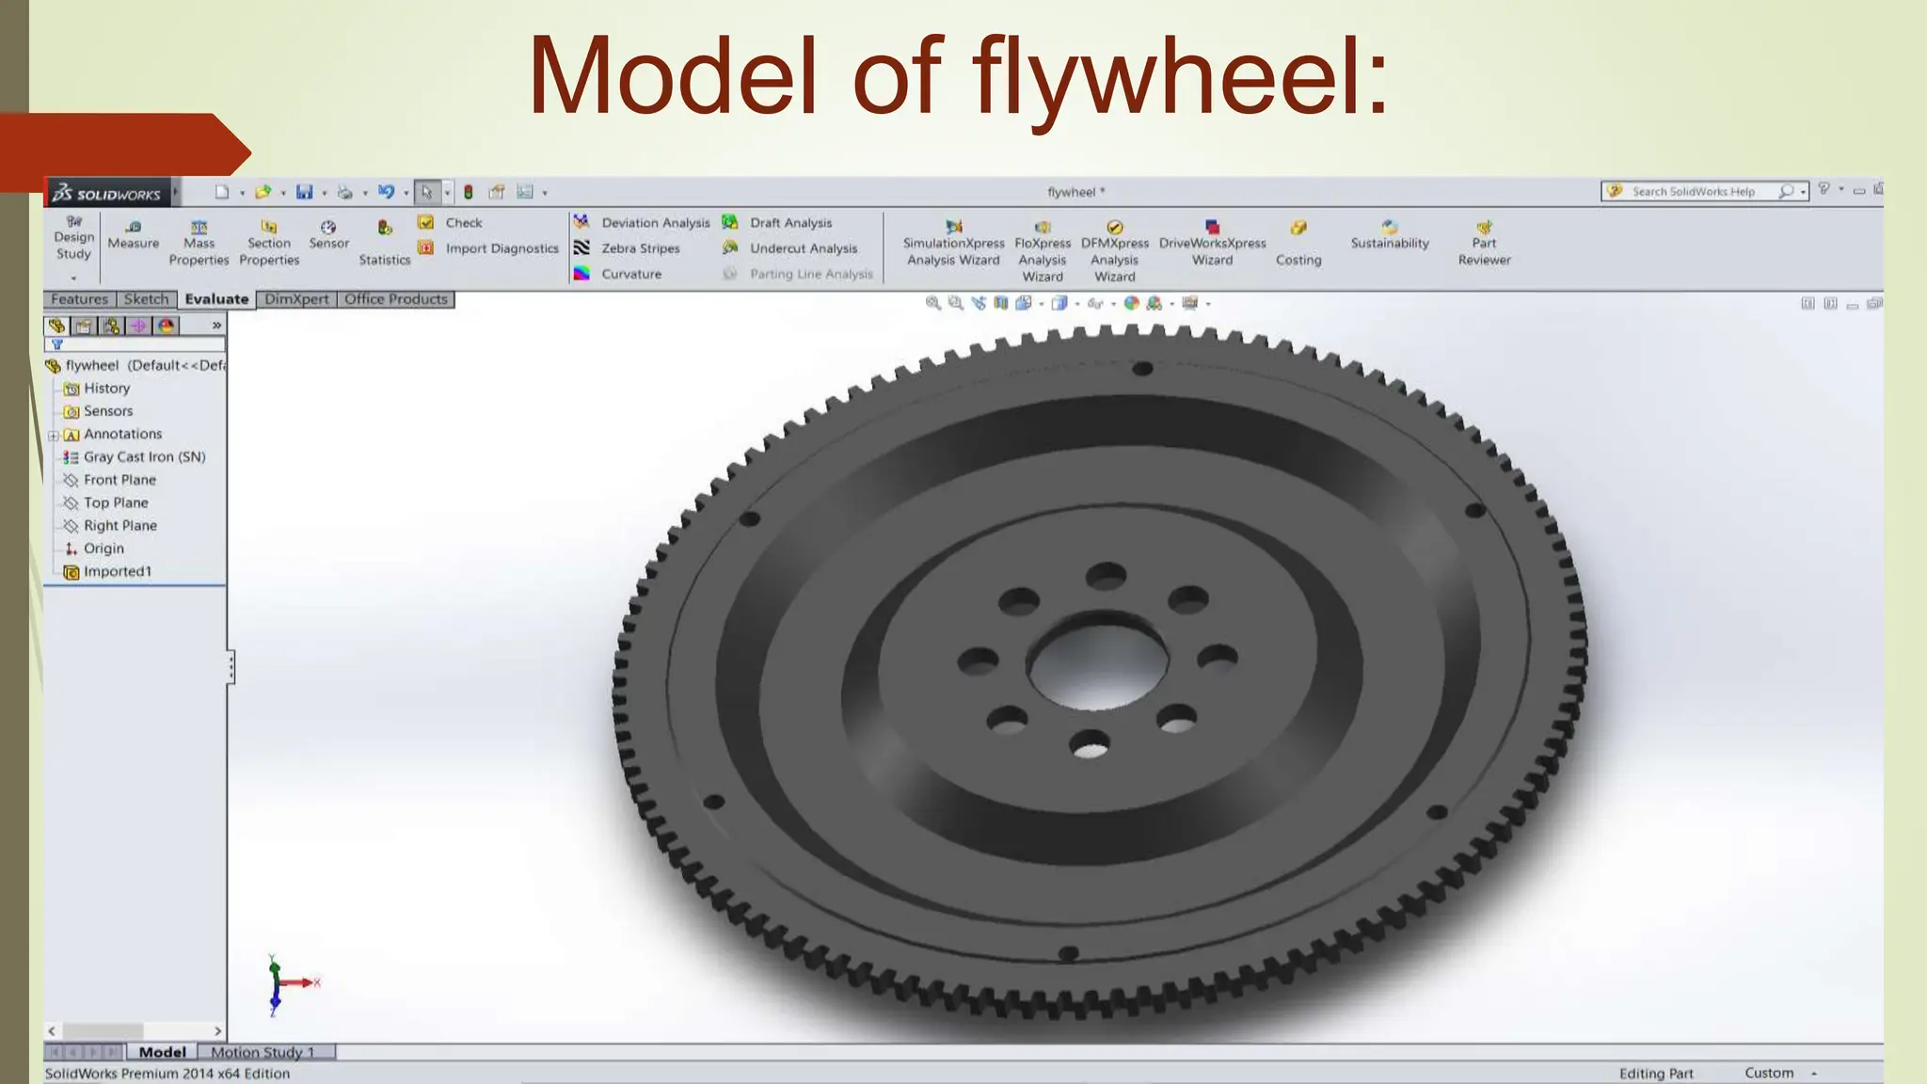Viewport: 1927px width, 1084px height.
Task: Save the flywheel document
Action: [304, 192]
